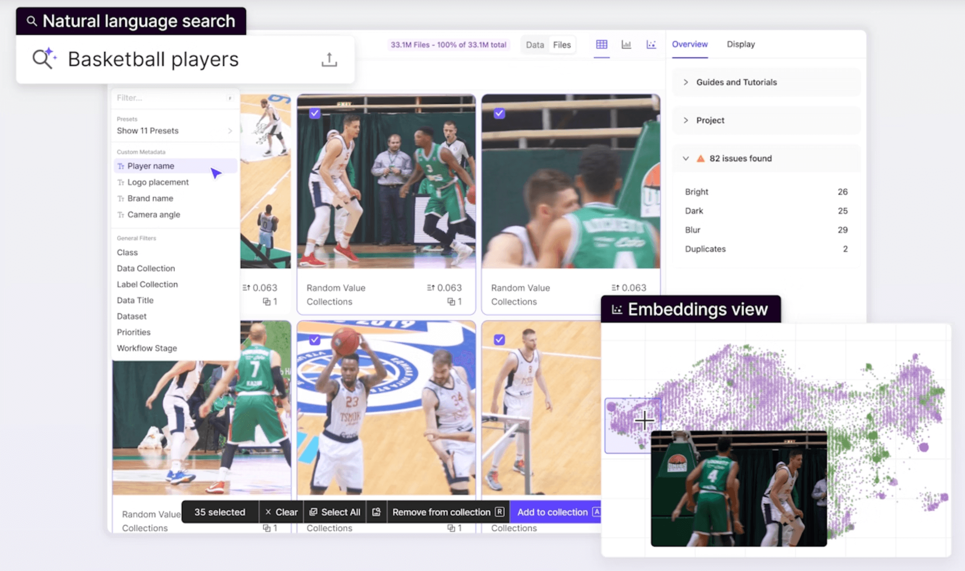Screen dimensions: 965x571
Task: Select the Files toggle tab
Action: [x=562, y=45]
